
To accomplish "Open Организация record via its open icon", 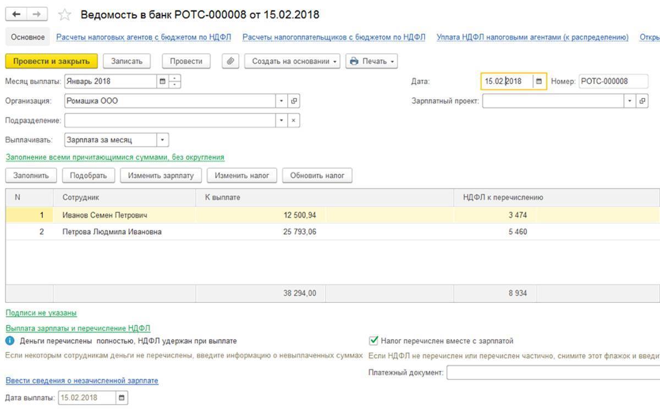I will (294, 101).
